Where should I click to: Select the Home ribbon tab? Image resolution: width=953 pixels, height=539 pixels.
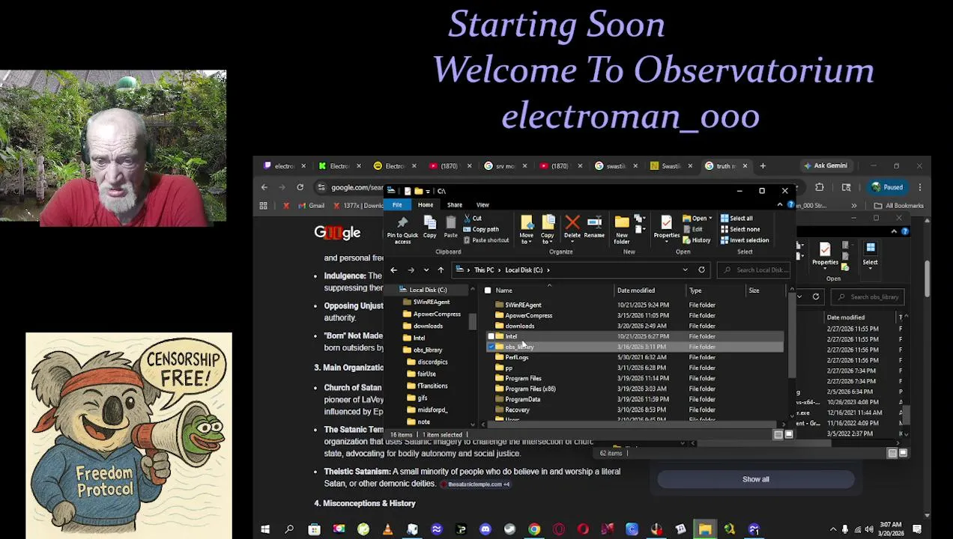[x=426, y=205]
